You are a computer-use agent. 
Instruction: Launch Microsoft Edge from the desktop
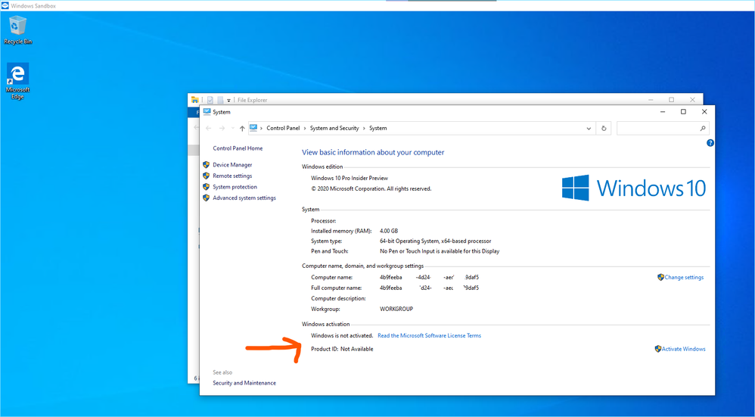18,81
